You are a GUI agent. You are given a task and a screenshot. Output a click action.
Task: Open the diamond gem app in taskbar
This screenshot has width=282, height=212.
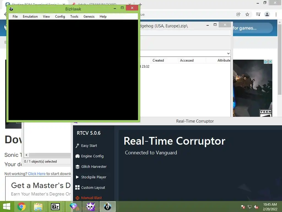[74, 206]
